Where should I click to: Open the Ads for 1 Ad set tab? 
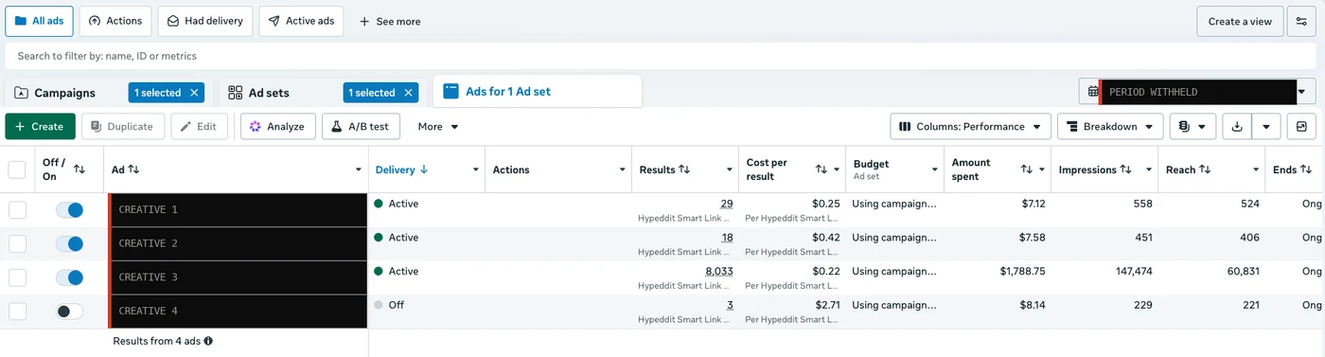click(x=538, y=92)
